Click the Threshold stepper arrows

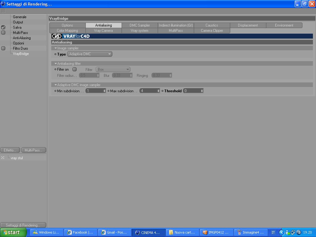click(202, 91)
